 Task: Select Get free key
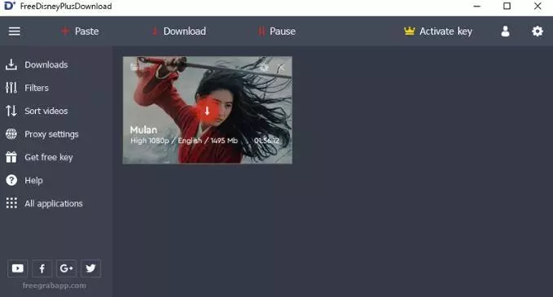[49, 158]
